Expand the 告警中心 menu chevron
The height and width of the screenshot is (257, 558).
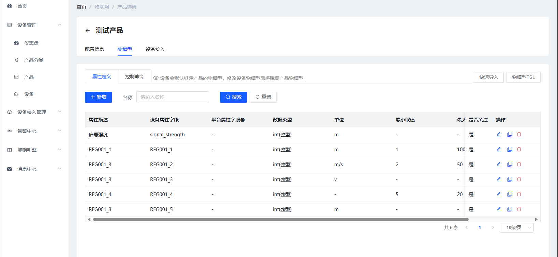coord(60,131)
